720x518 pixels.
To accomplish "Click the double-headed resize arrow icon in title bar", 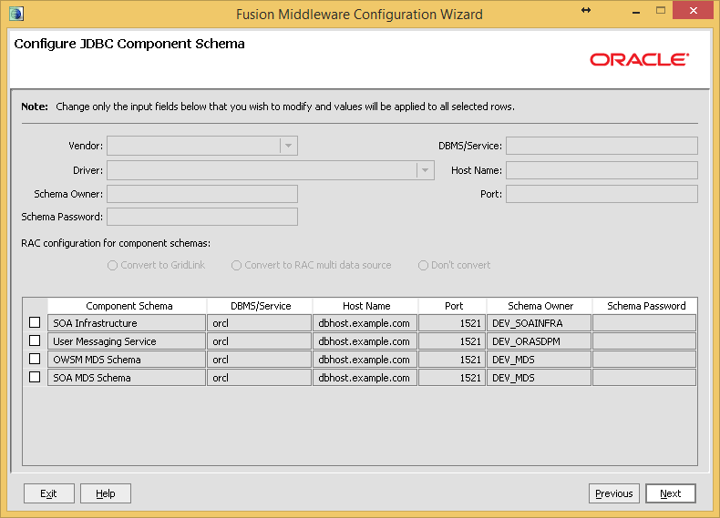I will point(586,10).
